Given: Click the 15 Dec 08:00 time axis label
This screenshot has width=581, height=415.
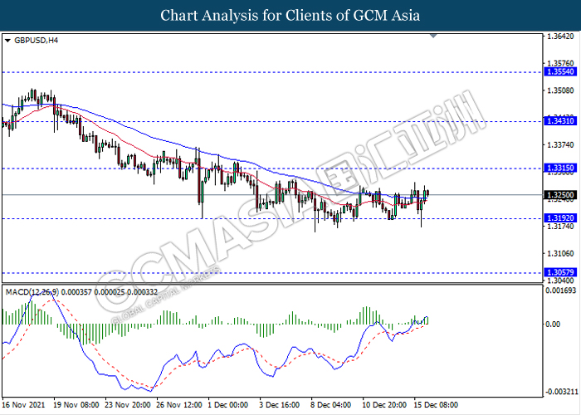Looking at the screenshot, I should pyautogui.click(x=436, y=405).
